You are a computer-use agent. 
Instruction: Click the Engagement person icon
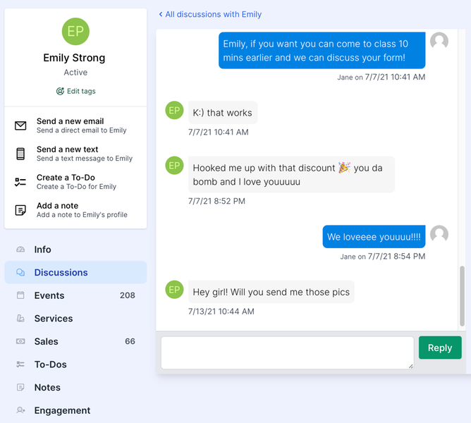[20, 410]
